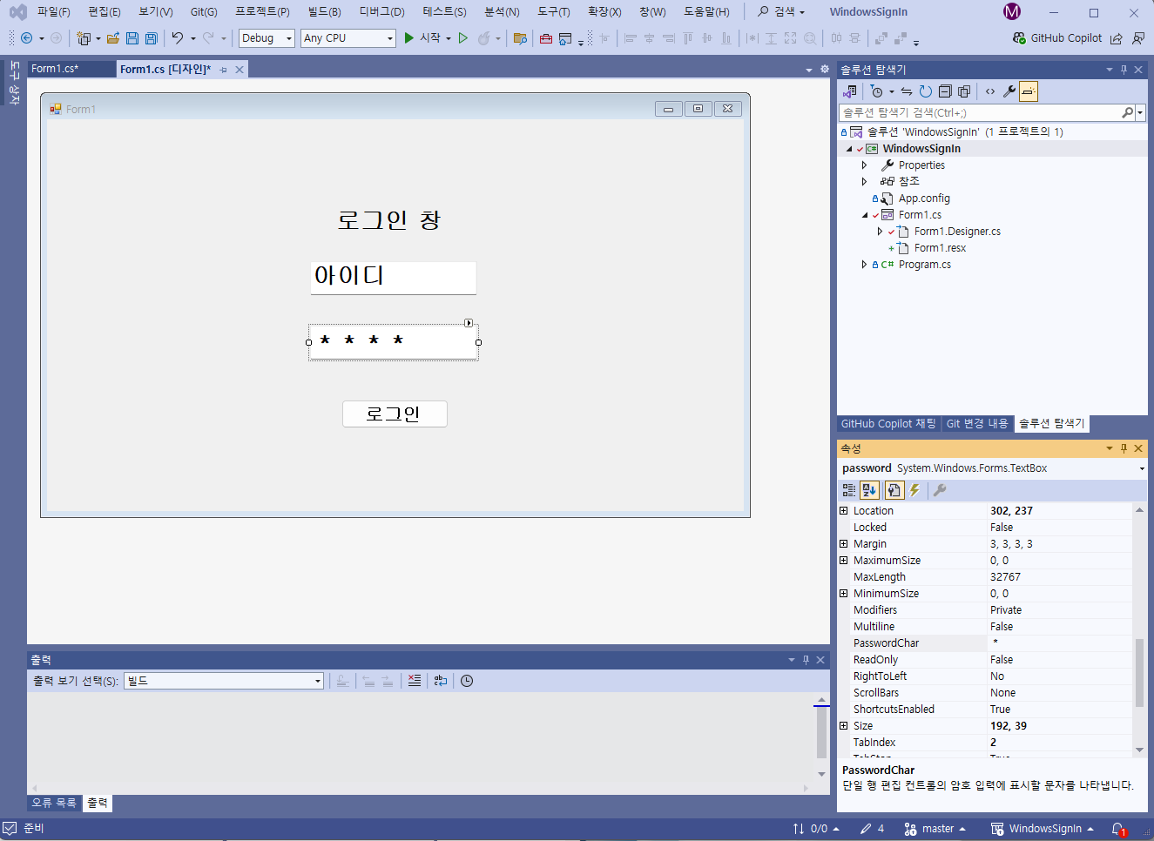This screenshot has width=1154, height=841.
Task: Open the Any CPU platform dropdown
Action: [348, 38]
